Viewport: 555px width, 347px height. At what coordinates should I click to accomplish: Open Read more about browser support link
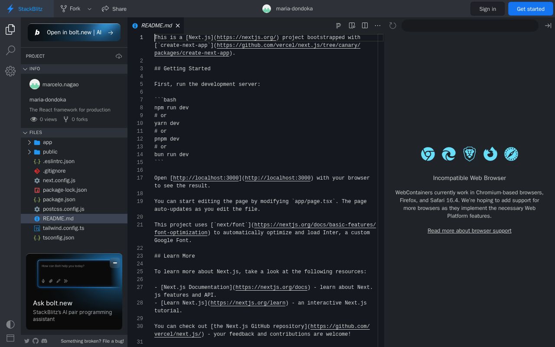point(470,231)
